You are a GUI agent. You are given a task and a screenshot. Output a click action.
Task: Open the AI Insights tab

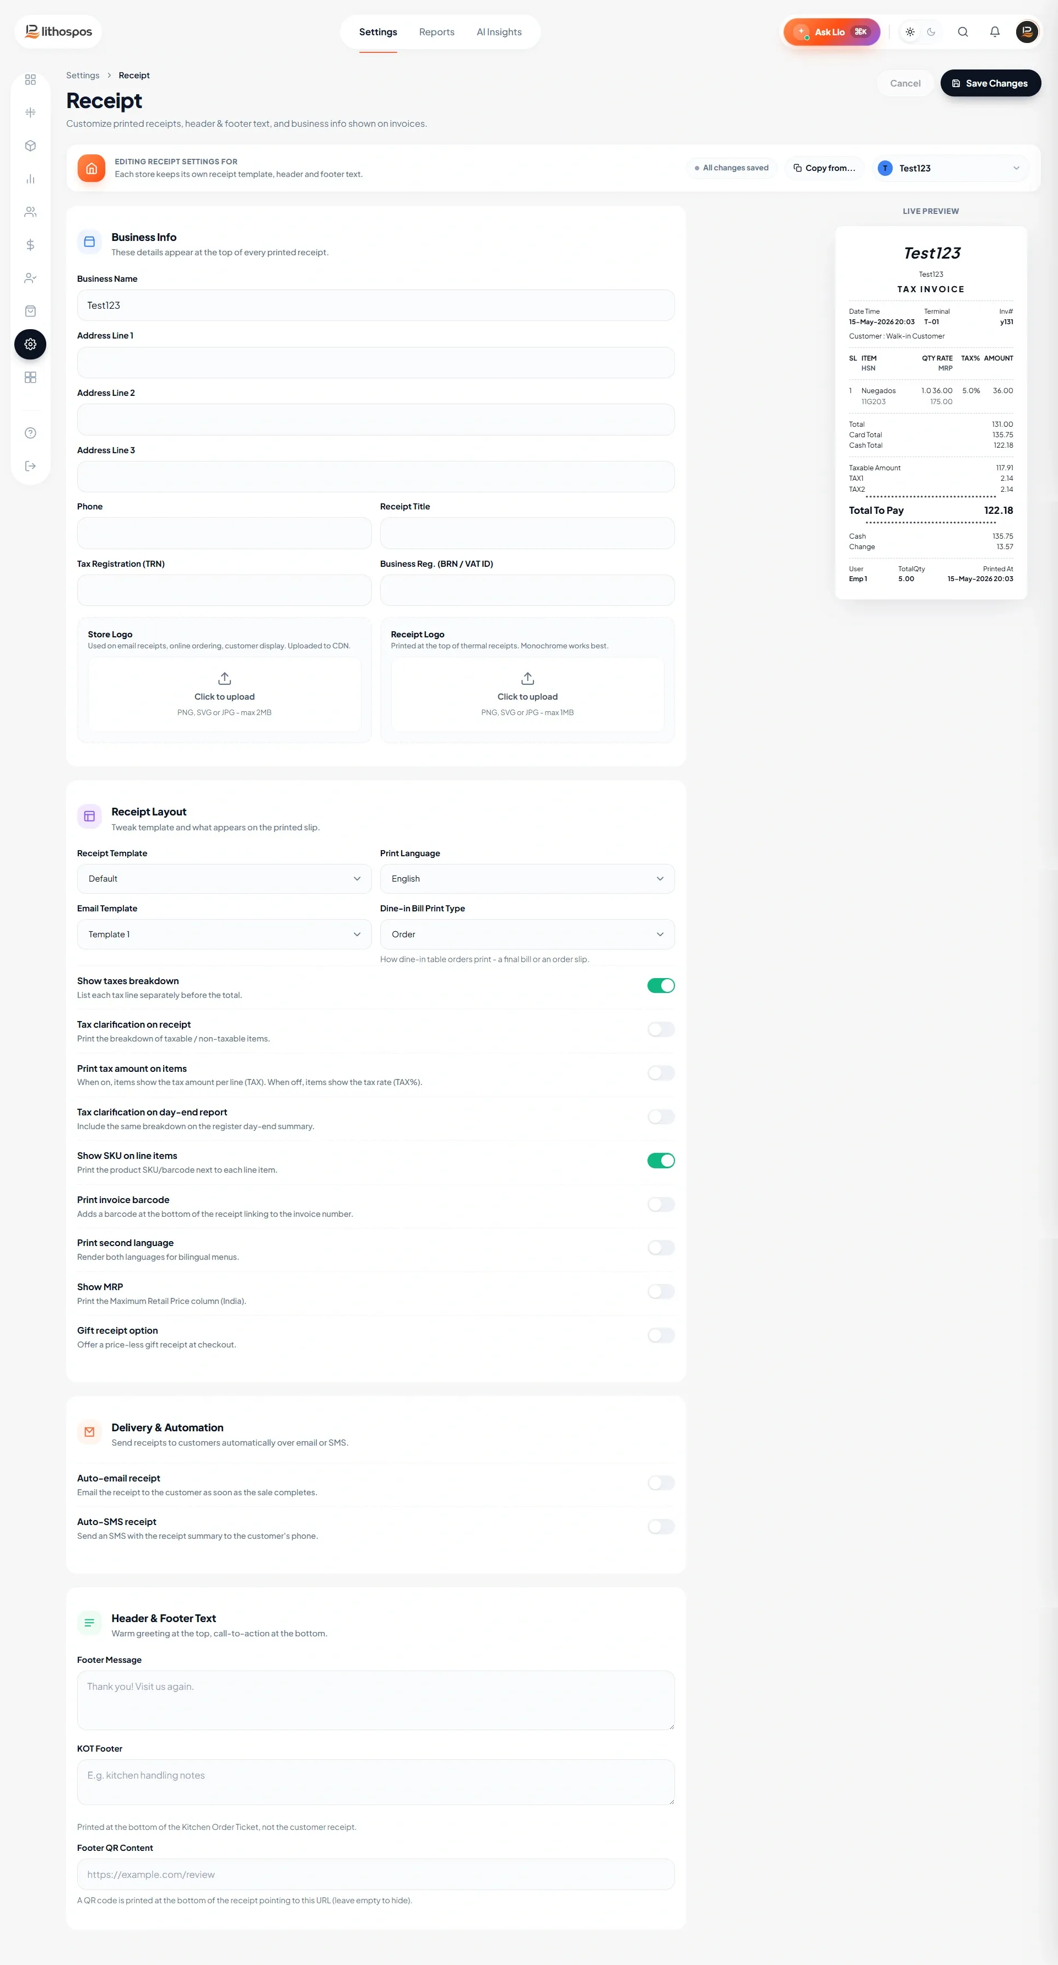pos(499,32)
